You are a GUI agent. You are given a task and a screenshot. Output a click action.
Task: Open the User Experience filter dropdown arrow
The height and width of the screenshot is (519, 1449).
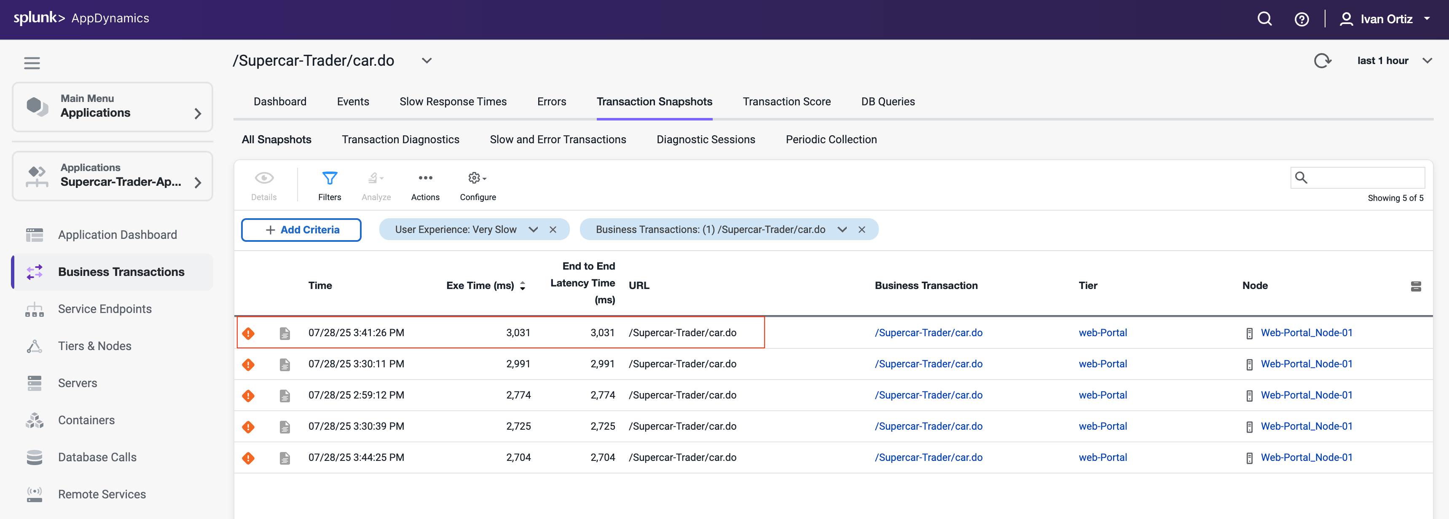[533, 230]
